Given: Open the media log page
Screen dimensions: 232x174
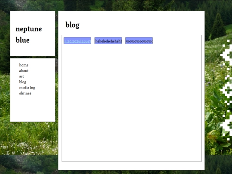Looking at the screenshot, I should (x=27, y=88).
